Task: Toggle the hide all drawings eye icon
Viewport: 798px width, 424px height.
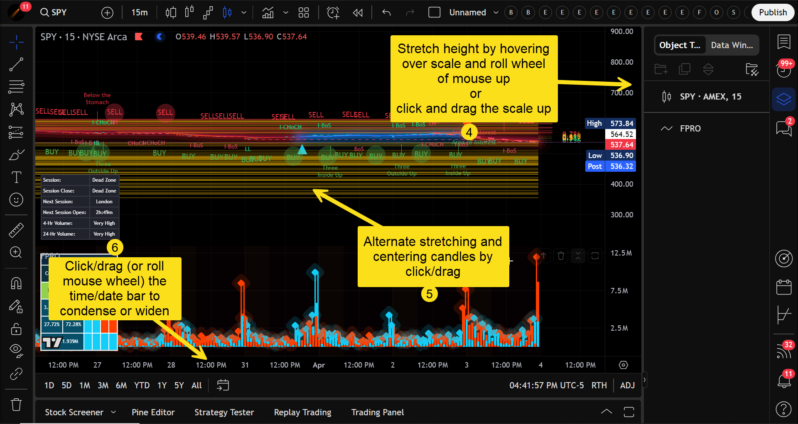Action: 16,351
